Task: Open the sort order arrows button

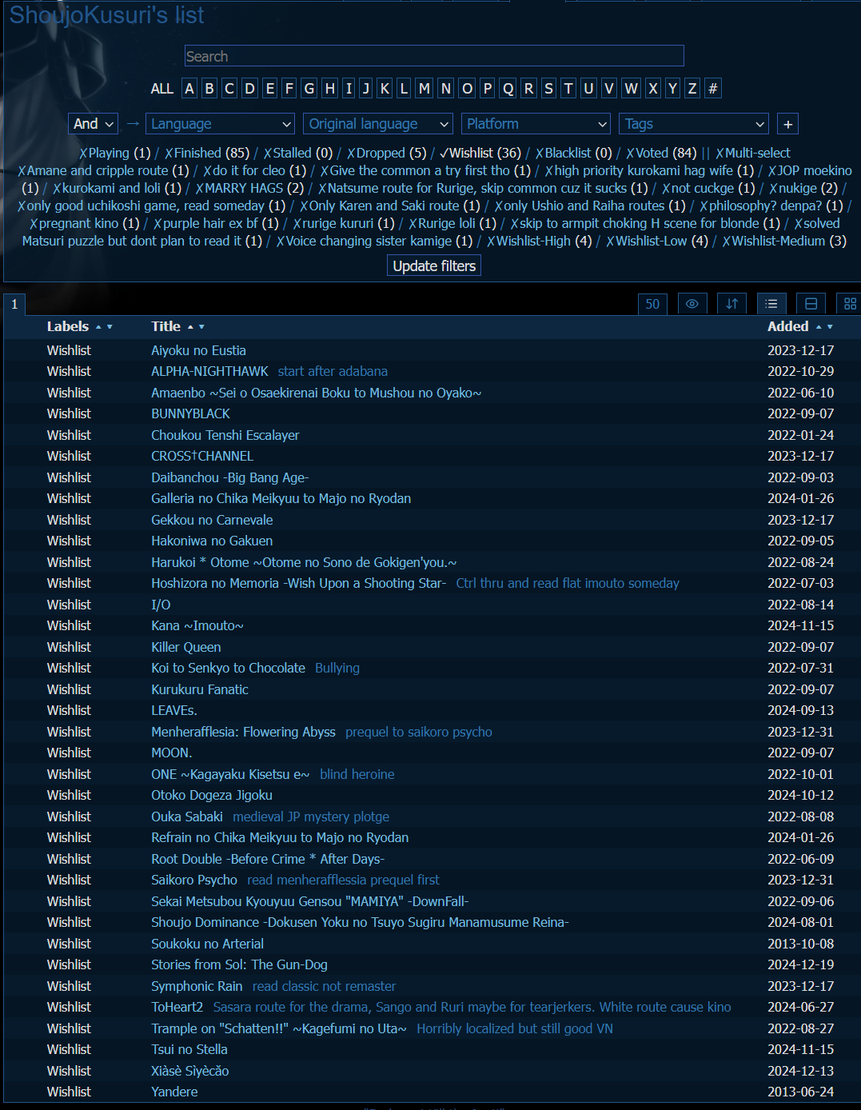Action: point(731,304)
